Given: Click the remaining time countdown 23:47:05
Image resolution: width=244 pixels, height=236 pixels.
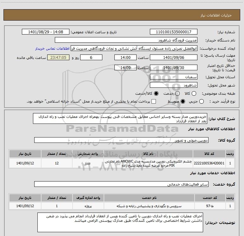Looking at the screenshot, I should pyautogui.click(x=58, y=57).
